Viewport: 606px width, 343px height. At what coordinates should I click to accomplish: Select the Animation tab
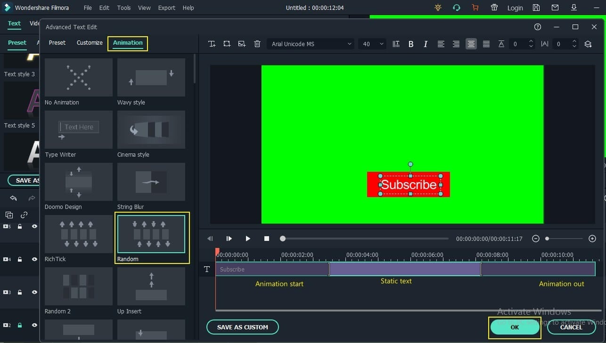click(x=128, y=43)
